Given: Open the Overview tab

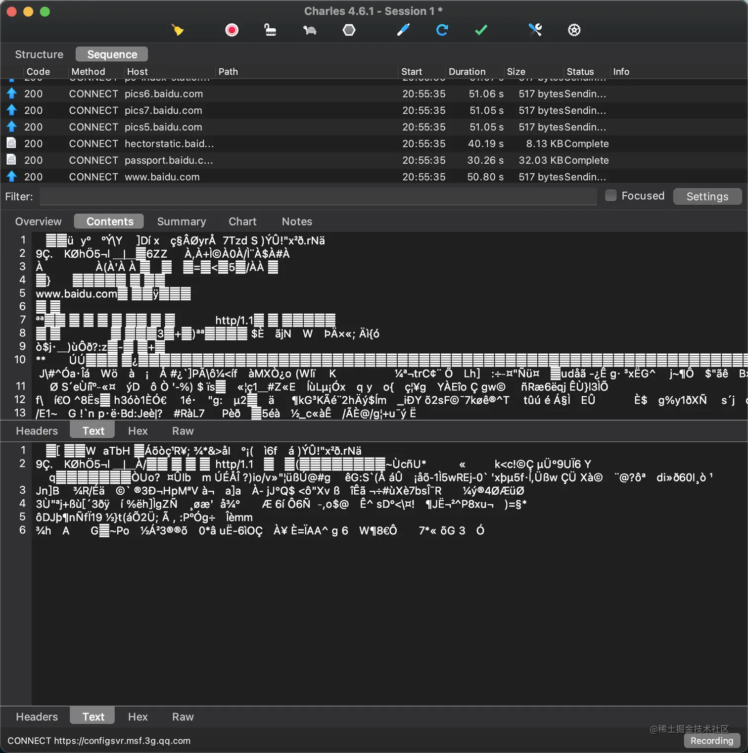Looking at the screenshot, I should point(38,222).
